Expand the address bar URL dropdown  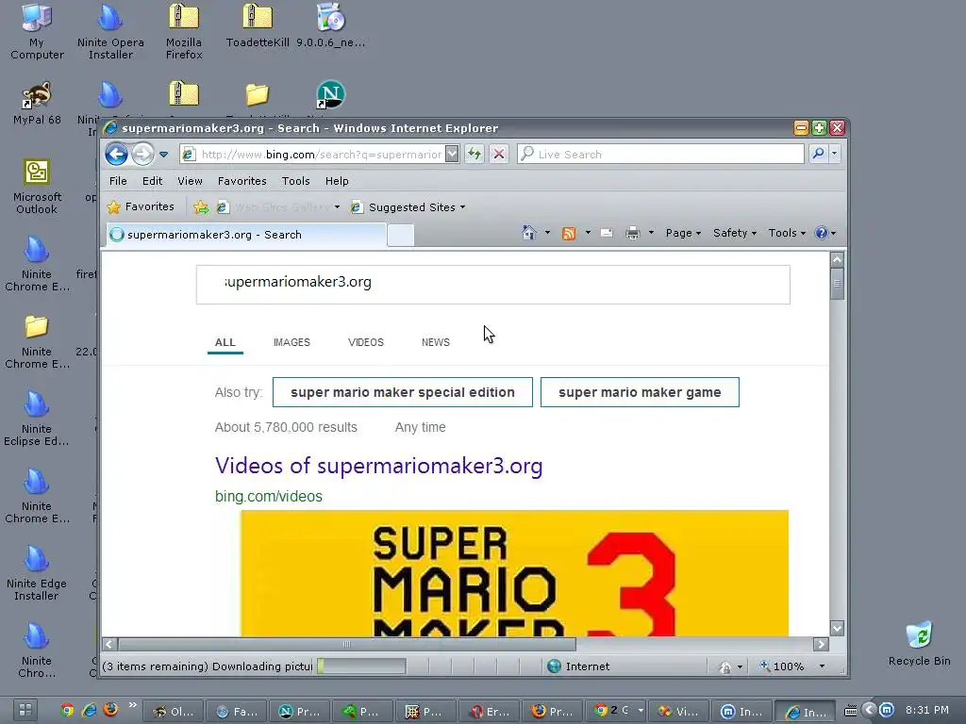click(x=452, y=154)
